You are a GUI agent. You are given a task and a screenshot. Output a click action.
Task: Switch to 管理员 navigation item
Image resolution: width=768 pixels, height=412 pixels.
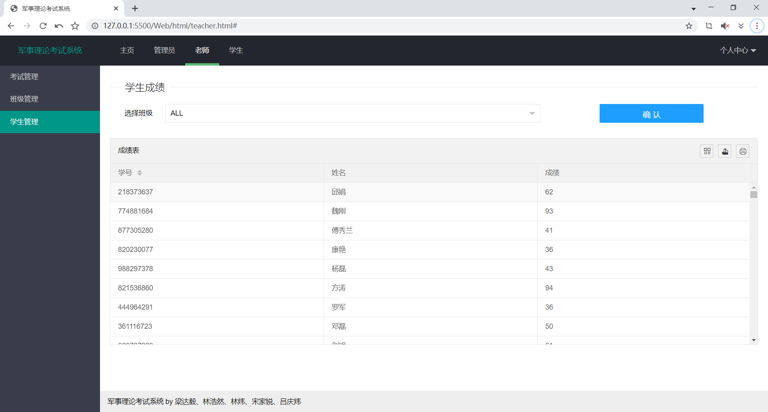164,50
